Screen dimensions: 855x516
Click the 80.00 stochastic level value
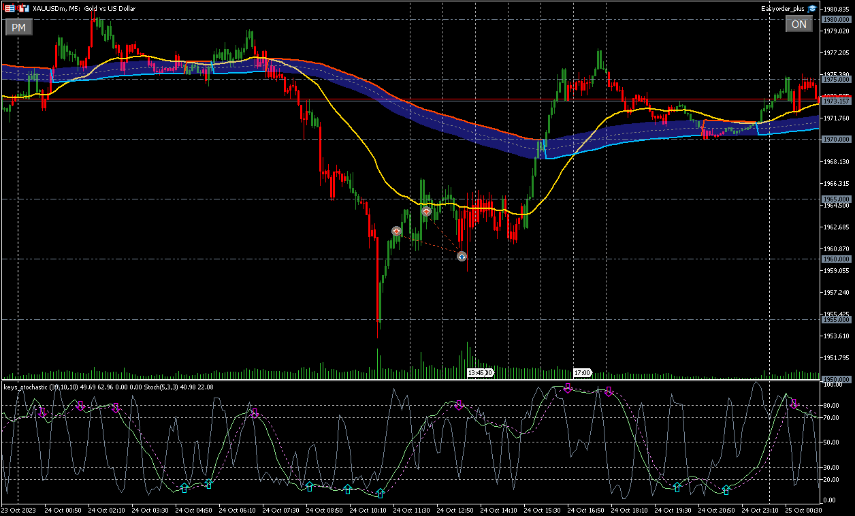[833, 406]
